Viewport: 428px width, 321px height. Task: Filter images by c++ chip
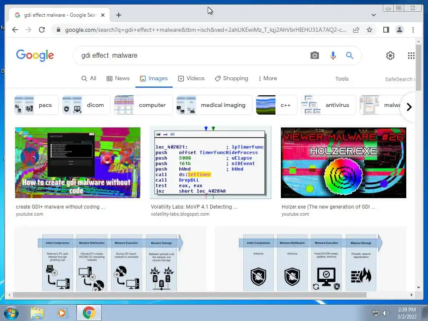pyautogui.click(x=277, y=105)
